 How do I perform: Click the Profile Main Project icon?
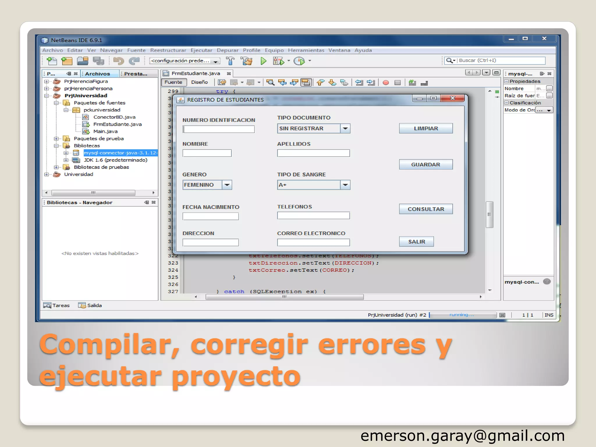(x=299, y=61)
